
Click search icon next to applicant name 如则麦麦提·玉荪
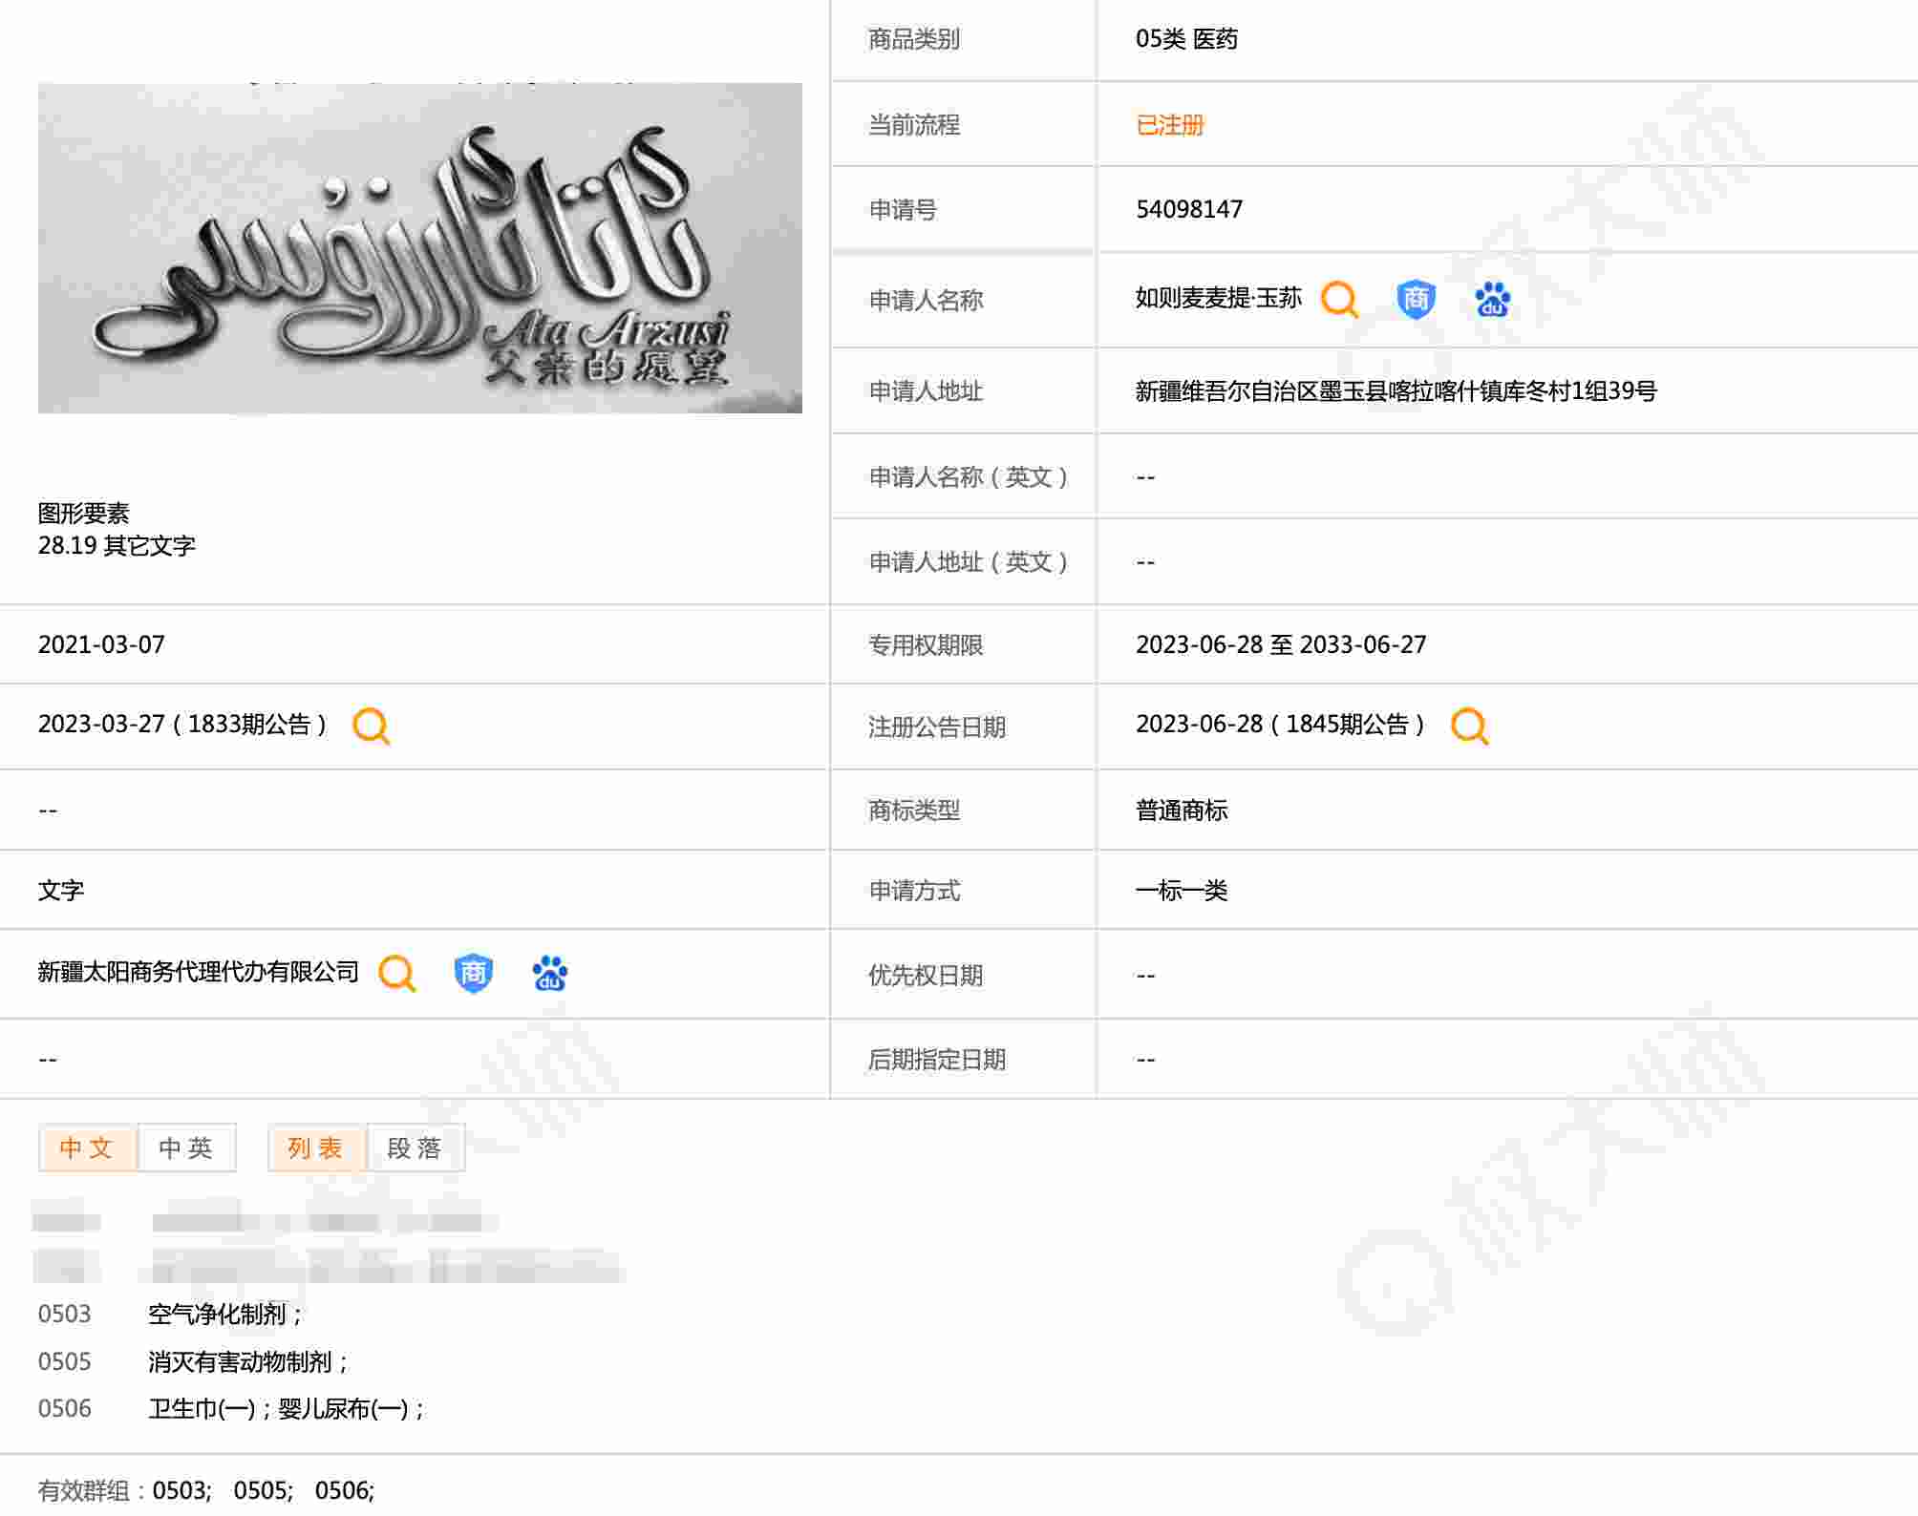point(1339,300)
